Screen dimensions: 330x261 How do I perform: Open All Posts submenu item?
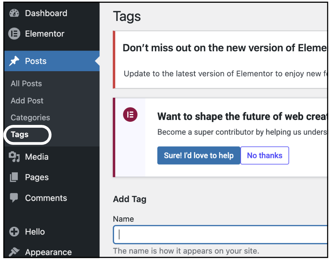click(x=26, y=83)
